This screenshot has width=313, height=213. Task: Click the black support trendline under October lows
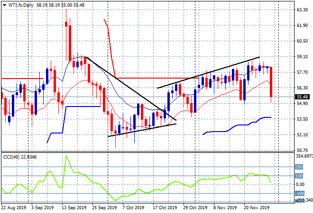point(142,130)
